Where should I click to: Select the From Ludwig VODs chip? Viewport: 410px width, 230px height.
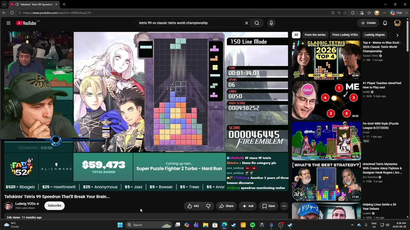345,35
